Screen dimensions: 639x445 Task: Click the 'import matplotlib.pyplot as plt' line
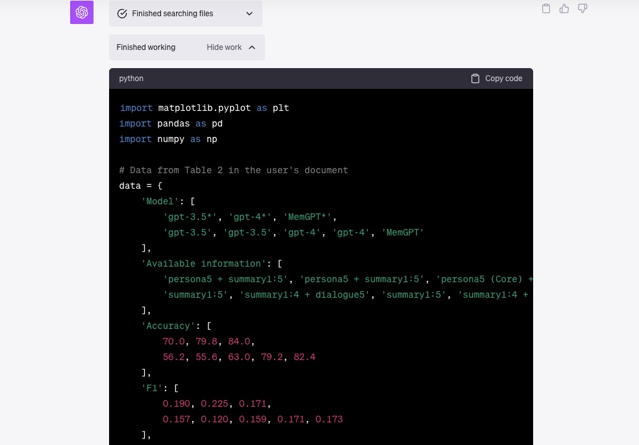tap(204, 108)
